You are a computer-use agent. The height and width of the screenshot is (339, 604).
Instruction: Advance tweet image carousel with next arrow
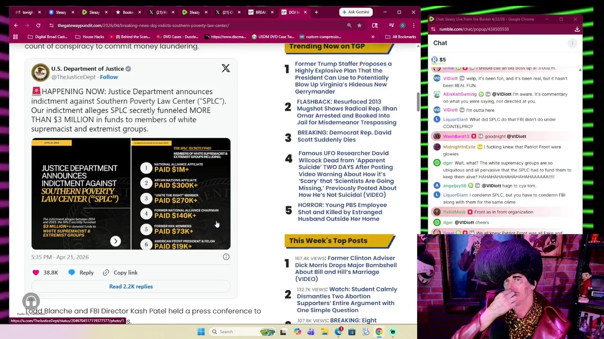coord(116,241)
